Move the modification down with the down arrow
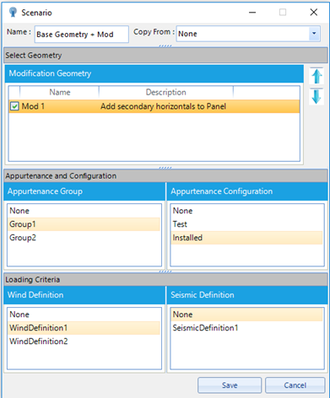The width and height of the screenshot is (330, 398). point(316,96)
